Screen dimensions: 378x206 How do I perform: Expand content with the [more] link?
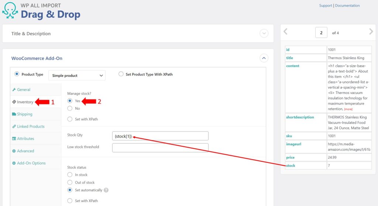(348, 109)
